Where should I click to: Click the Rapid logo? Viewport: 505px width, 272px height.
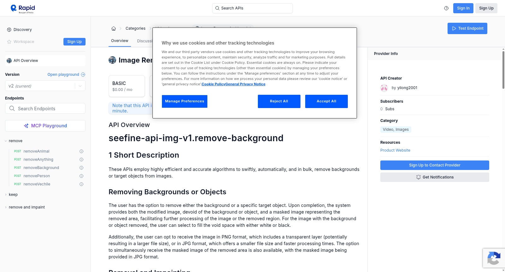23,9
